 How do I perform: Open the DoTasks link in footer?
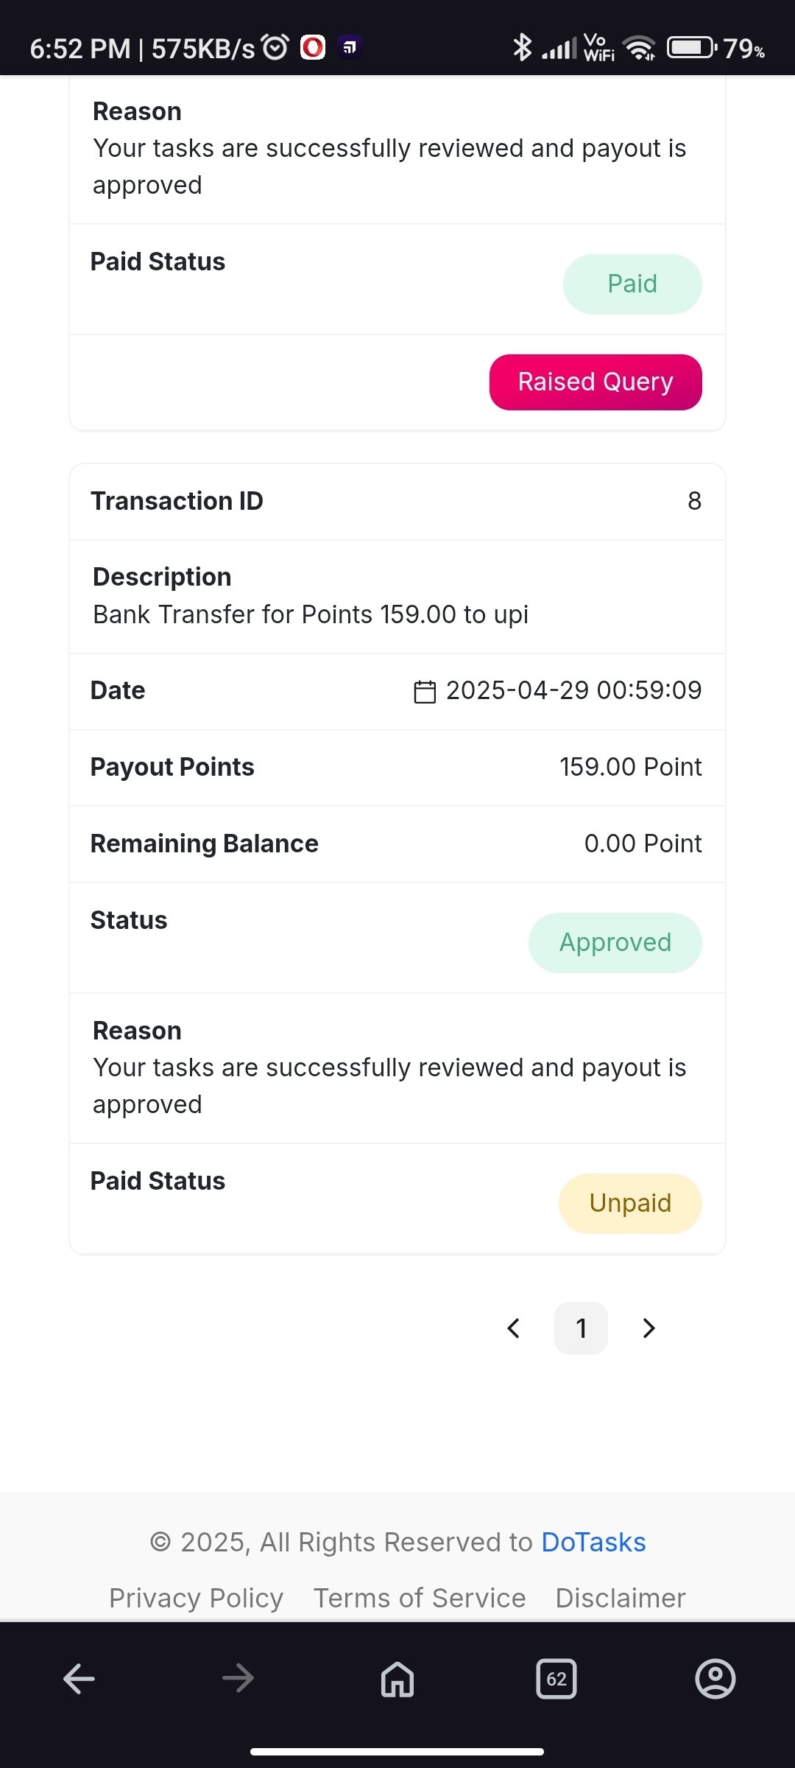(593, 1542)
